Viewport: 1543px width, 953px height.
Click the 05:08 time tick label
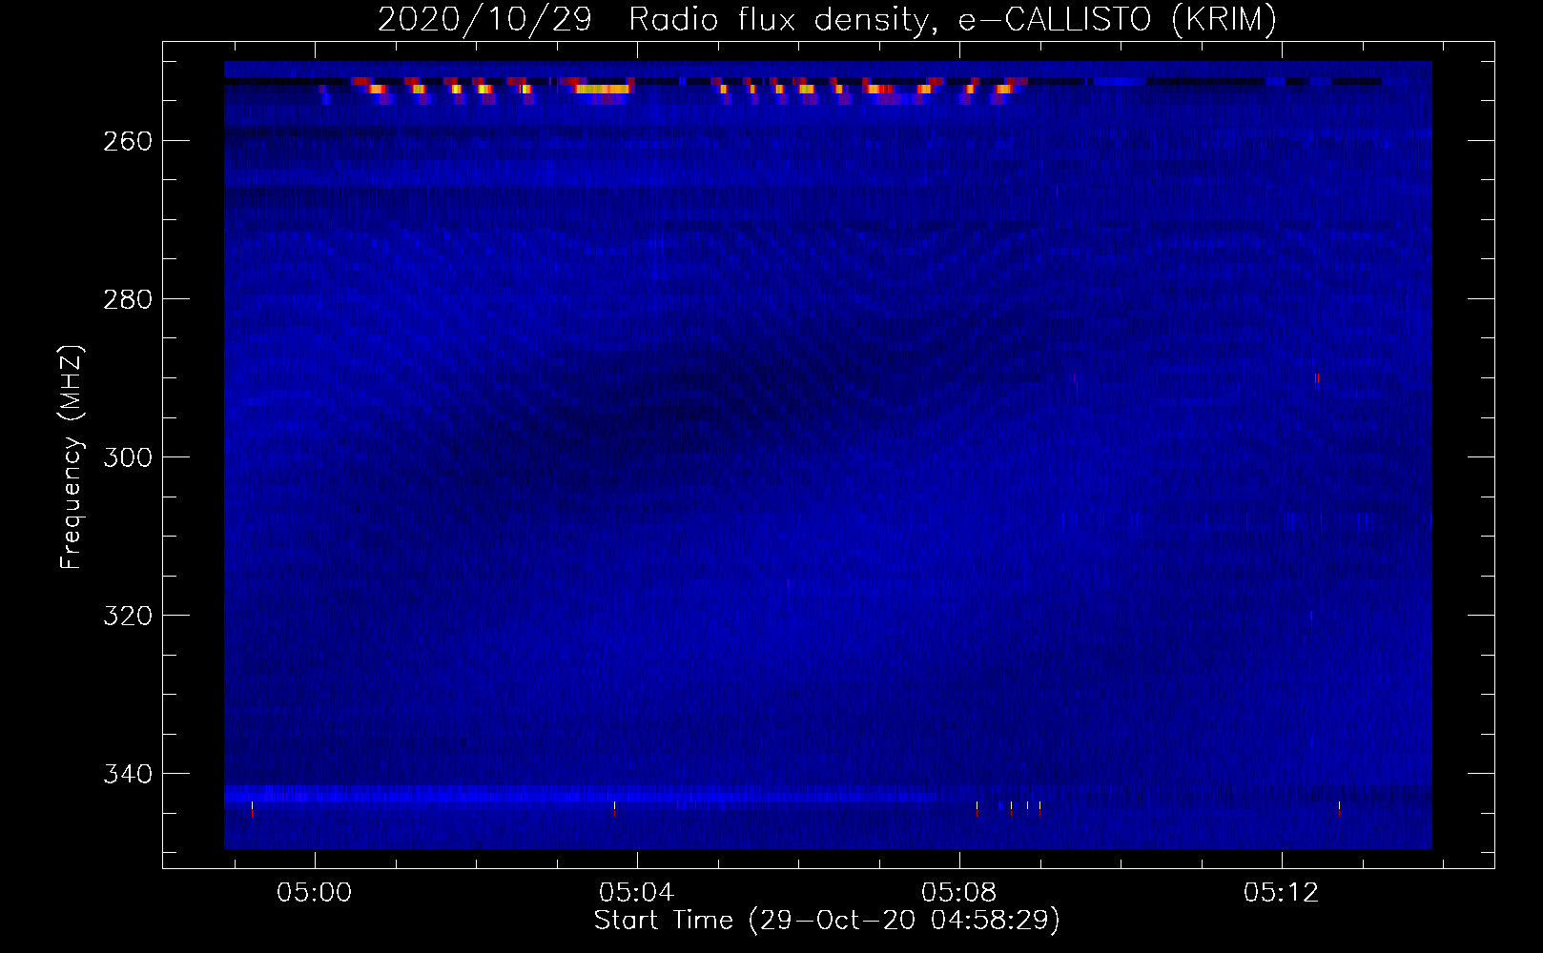tap(958, 893)
